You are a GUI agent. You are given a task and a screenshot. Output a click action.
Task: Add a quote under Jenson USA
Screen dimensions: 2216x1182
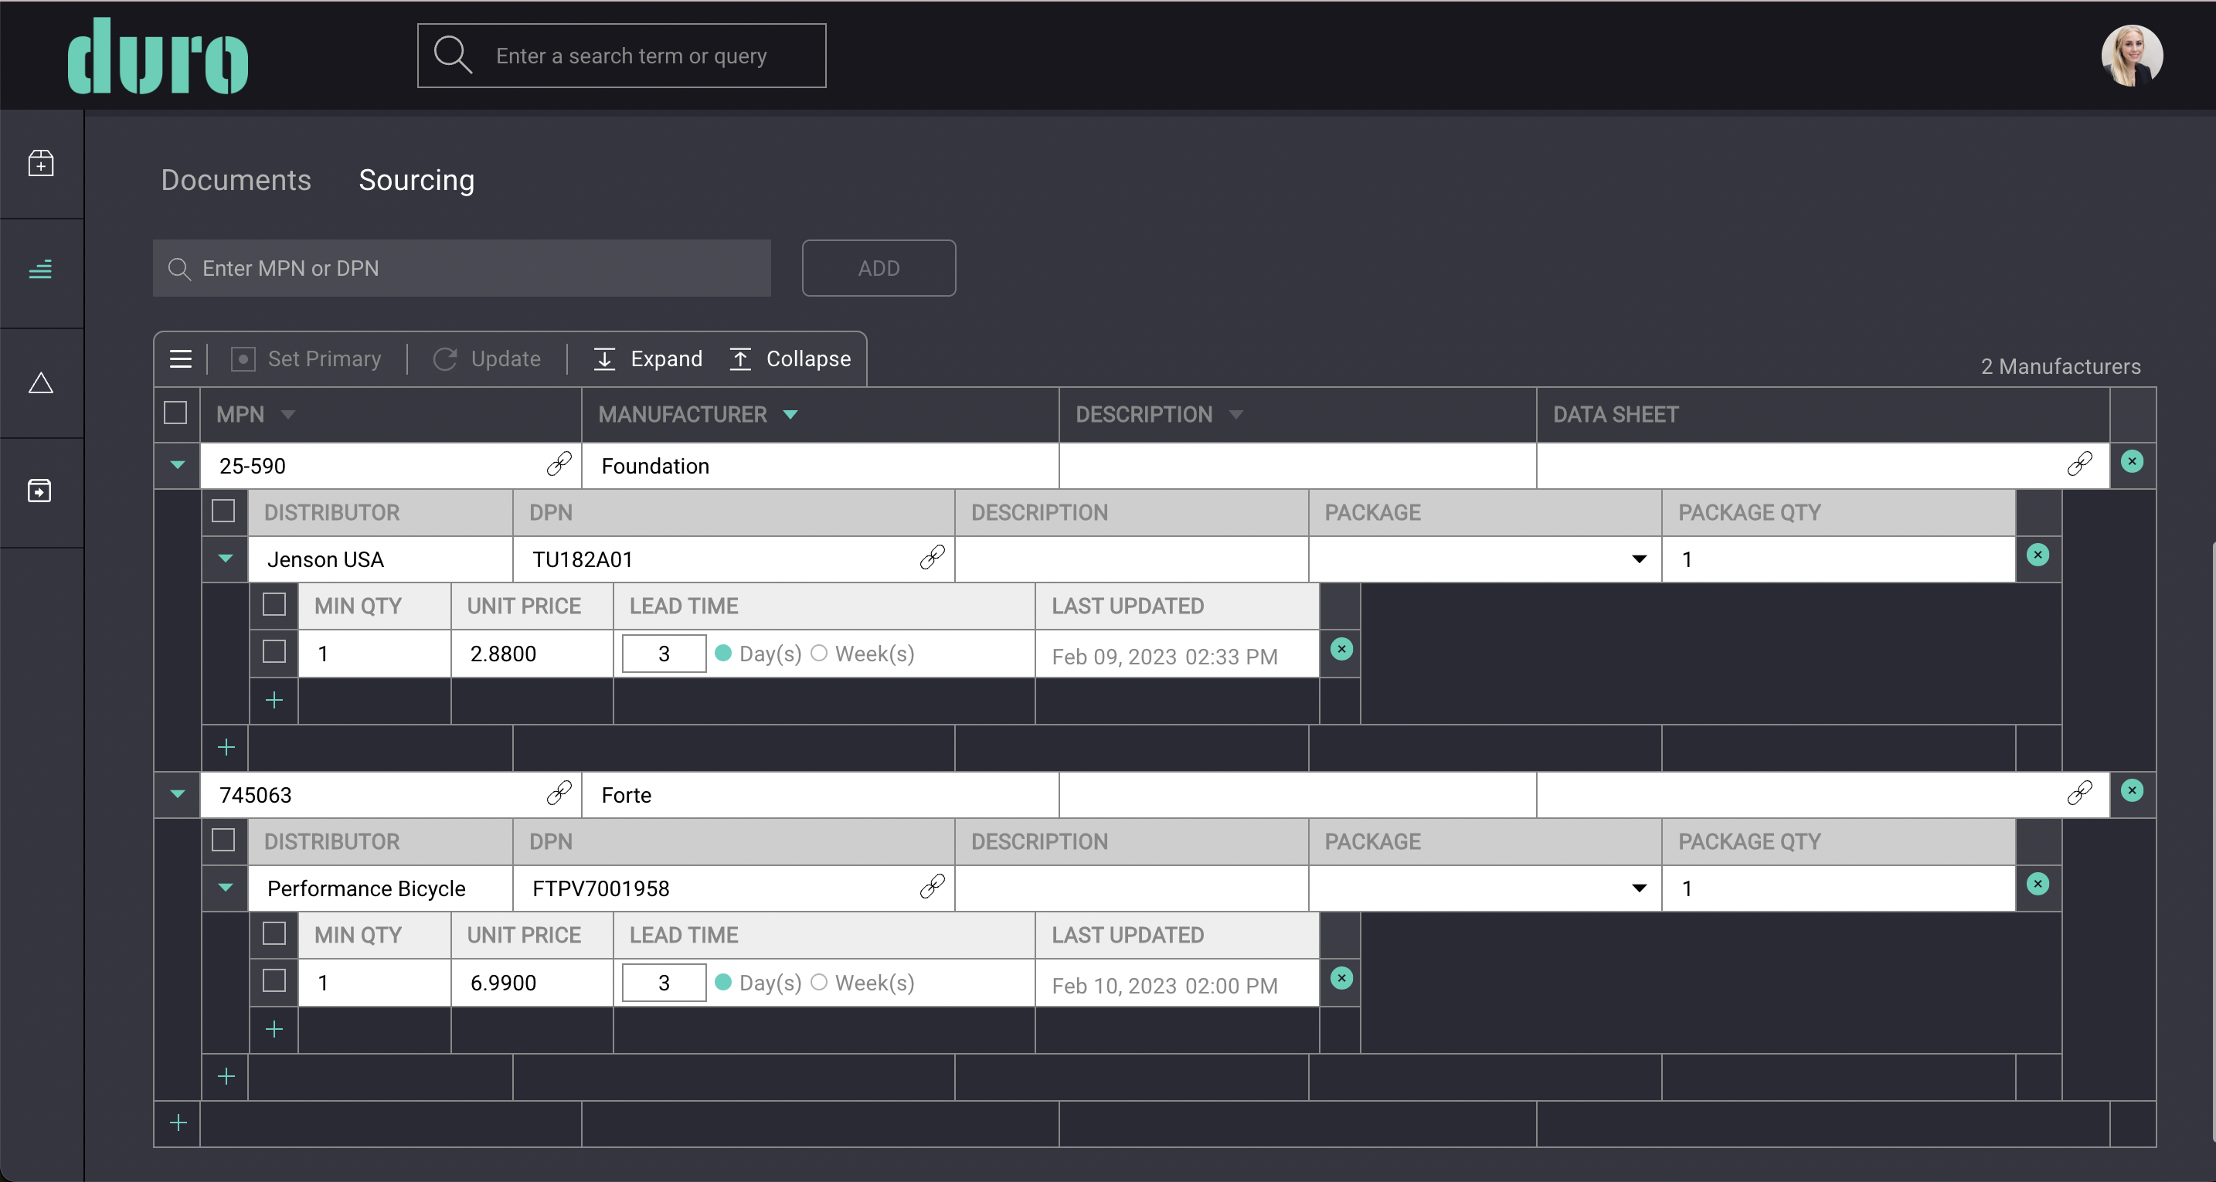[274, 700]
